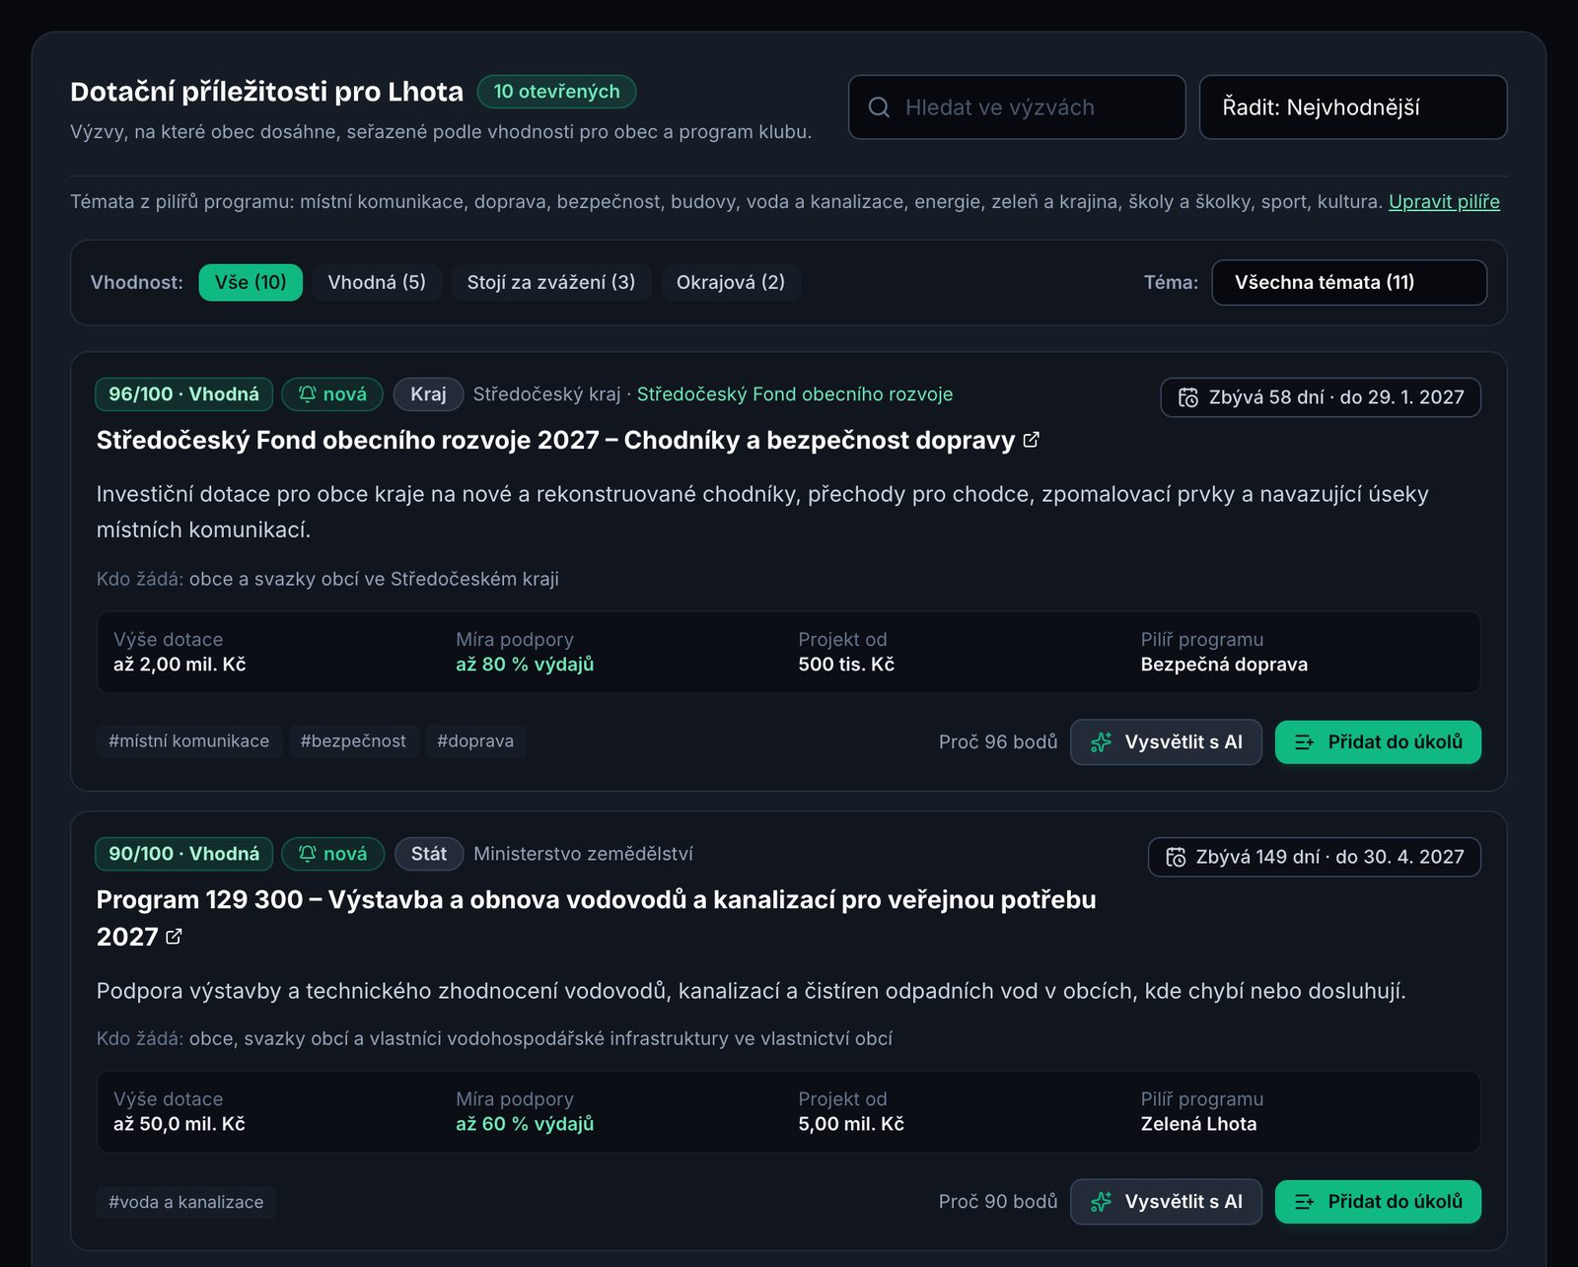Click the 96/100 · Vhodná score badge
Screen dimensions: 1578x1267
pos(184,394)
